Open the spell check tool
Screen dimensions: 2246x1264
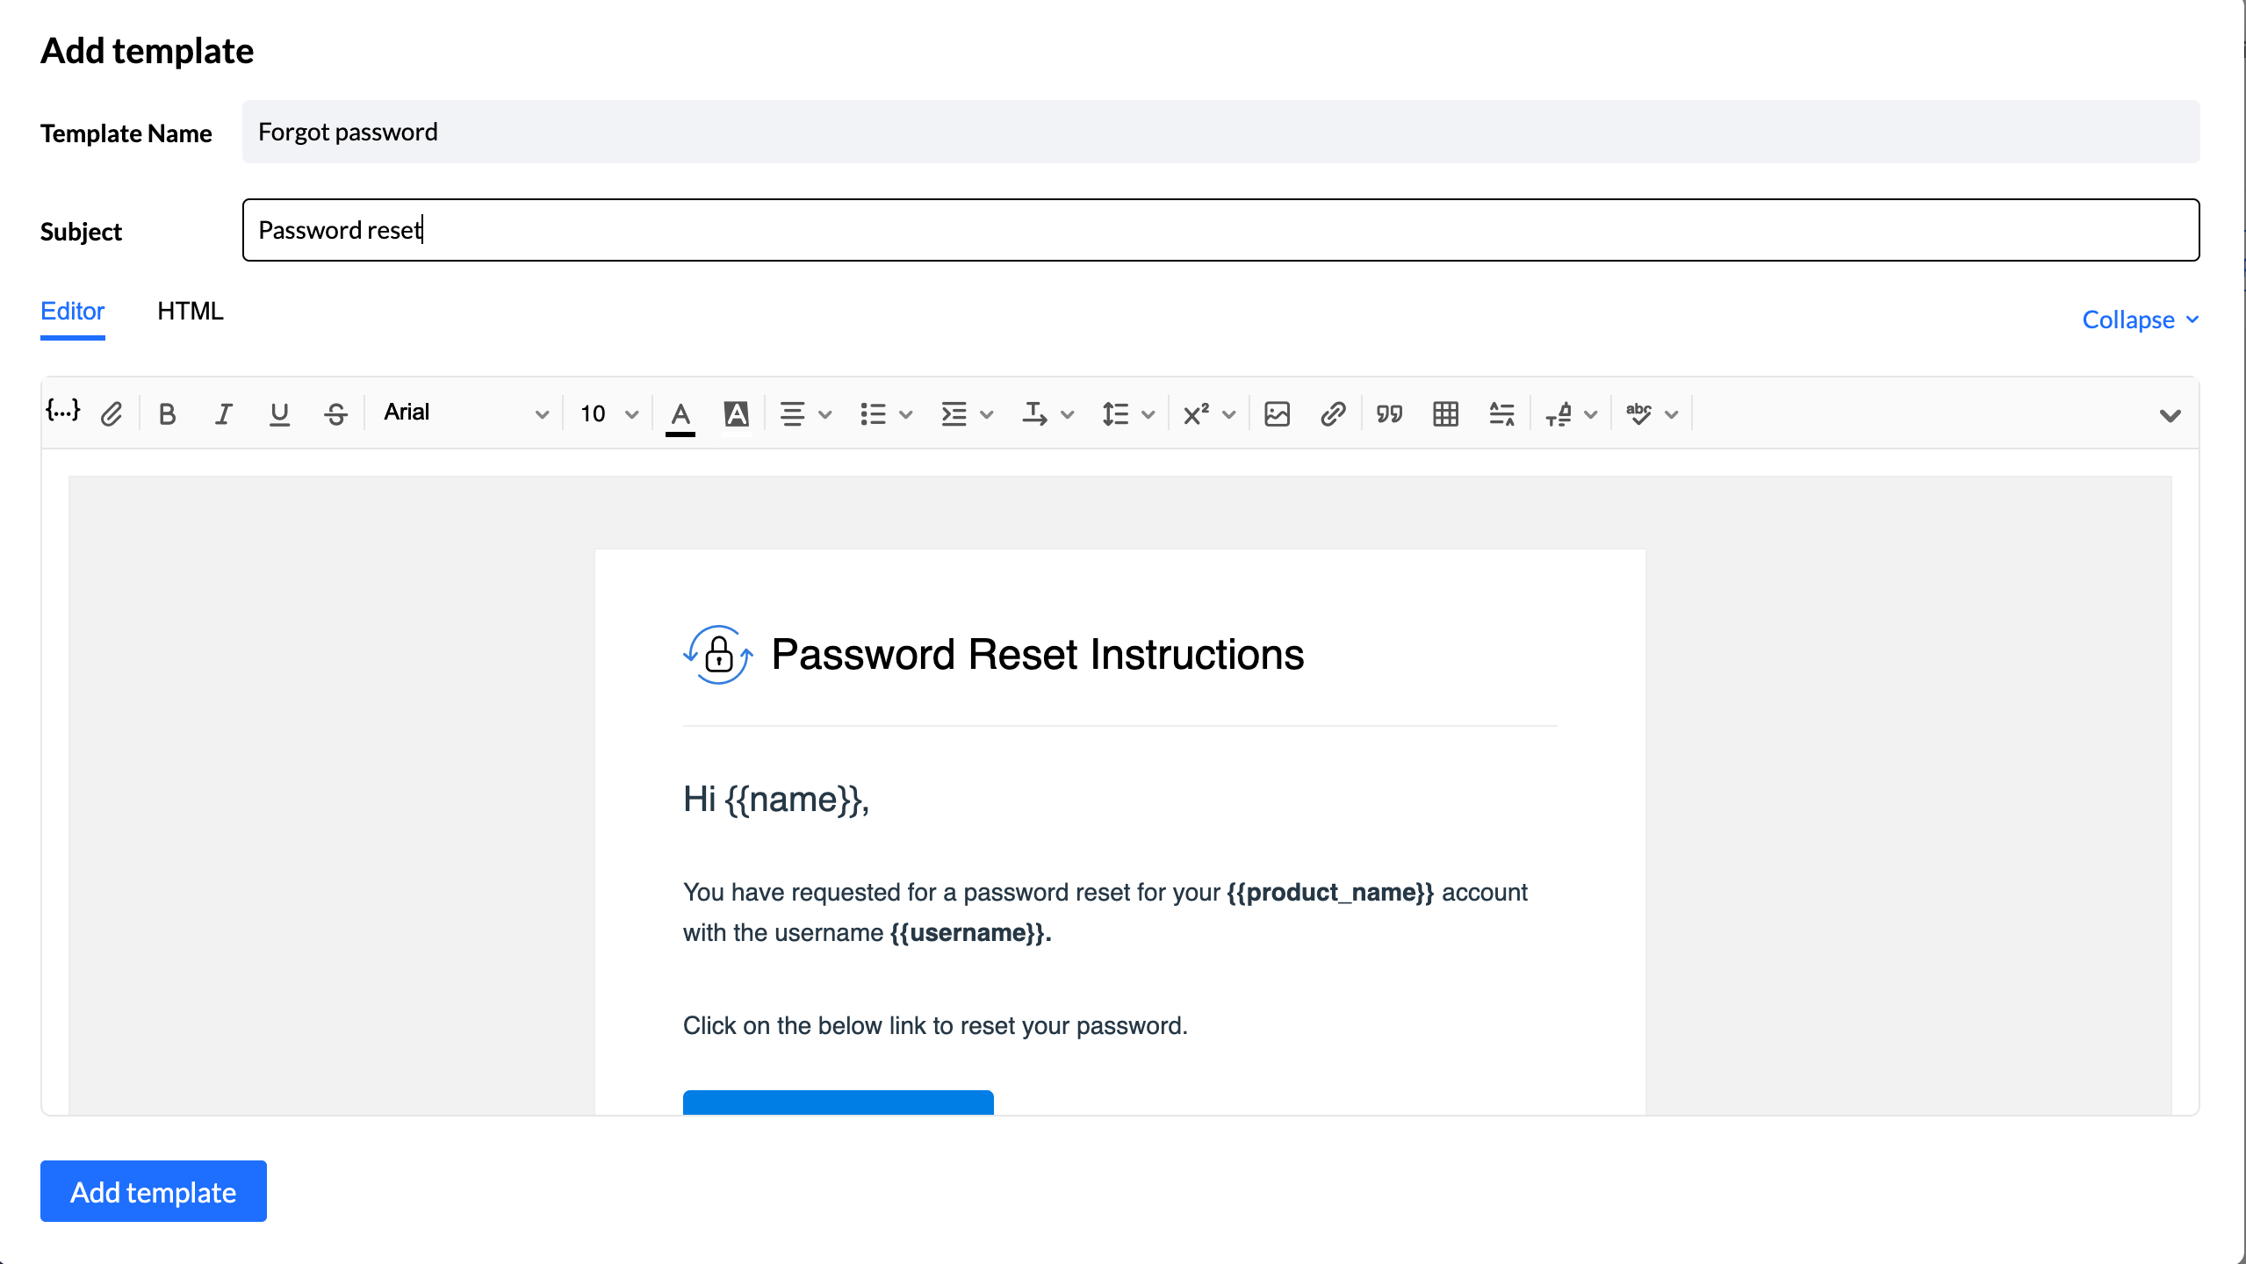click(x=1638, y=413)
